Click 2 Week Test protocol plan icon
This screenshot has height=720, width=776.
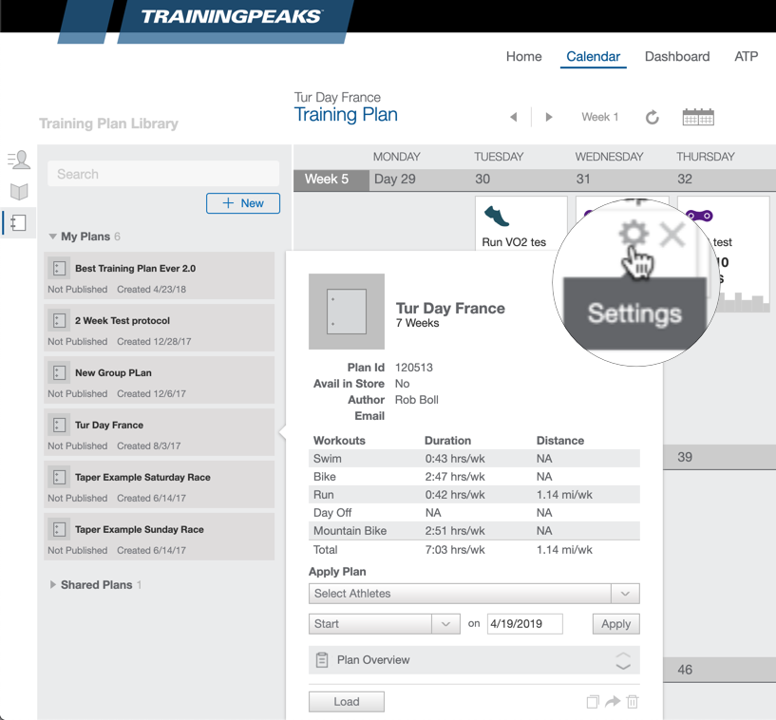pos(59,321)
